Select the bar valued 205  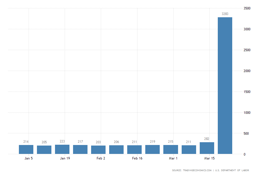pos(44,149)
